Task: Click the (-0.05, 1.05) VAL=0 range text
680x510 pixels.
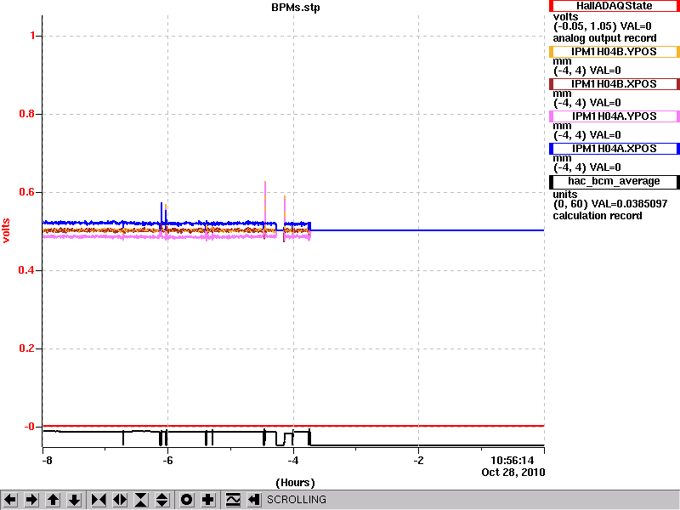Action: [603, 26]
